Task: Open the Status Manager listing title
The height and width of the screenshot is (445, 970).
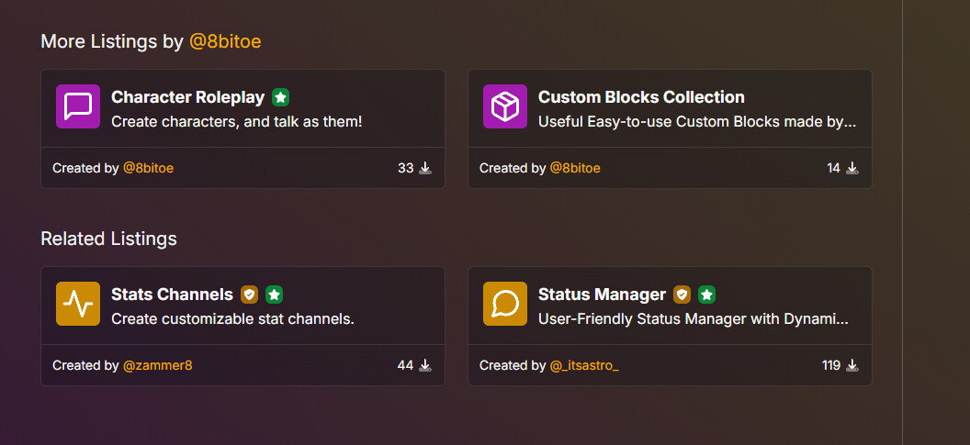Action: click(602, 295)
